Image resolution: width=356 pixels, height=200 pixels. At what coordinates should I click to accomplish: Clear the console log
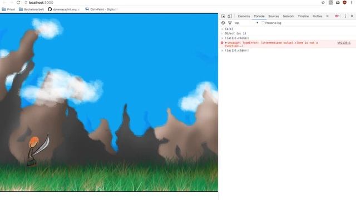coord(223,23)
